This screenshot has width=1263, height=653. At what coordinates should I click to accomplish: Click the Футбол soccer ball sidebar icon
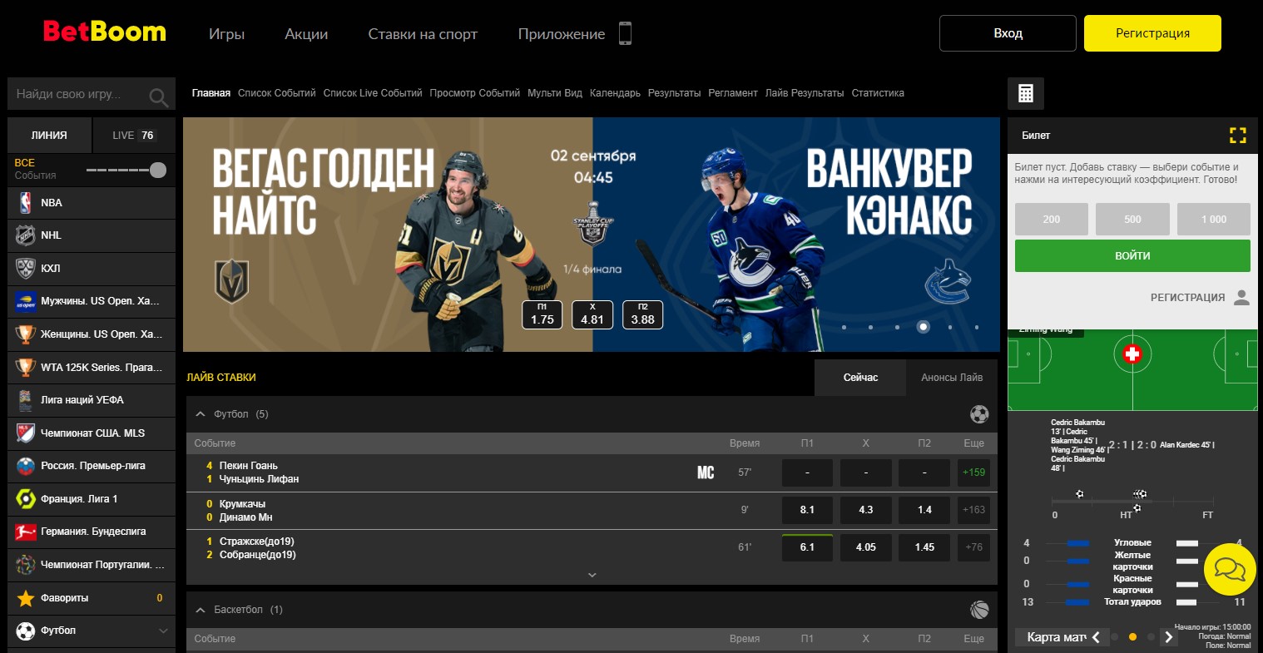[25, 631]
